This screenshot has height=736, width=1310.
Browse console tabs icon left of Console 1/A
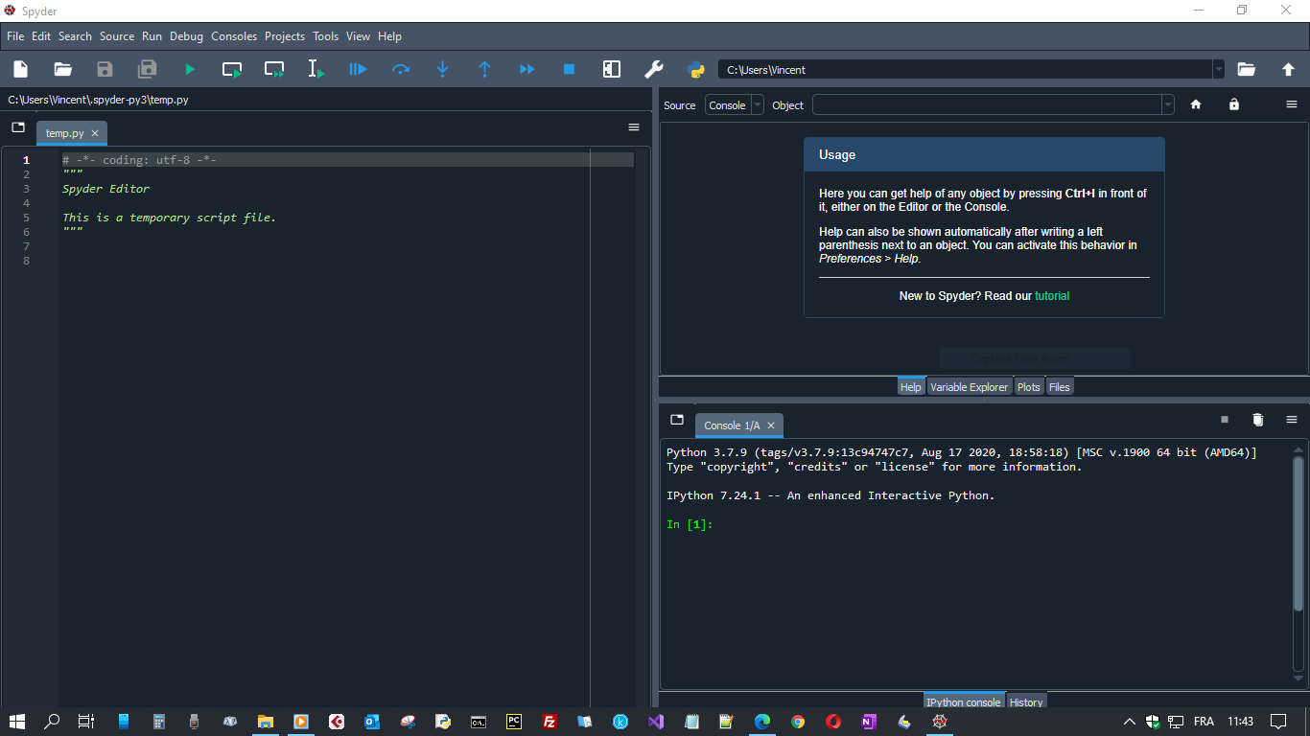(x=677, y=420)
